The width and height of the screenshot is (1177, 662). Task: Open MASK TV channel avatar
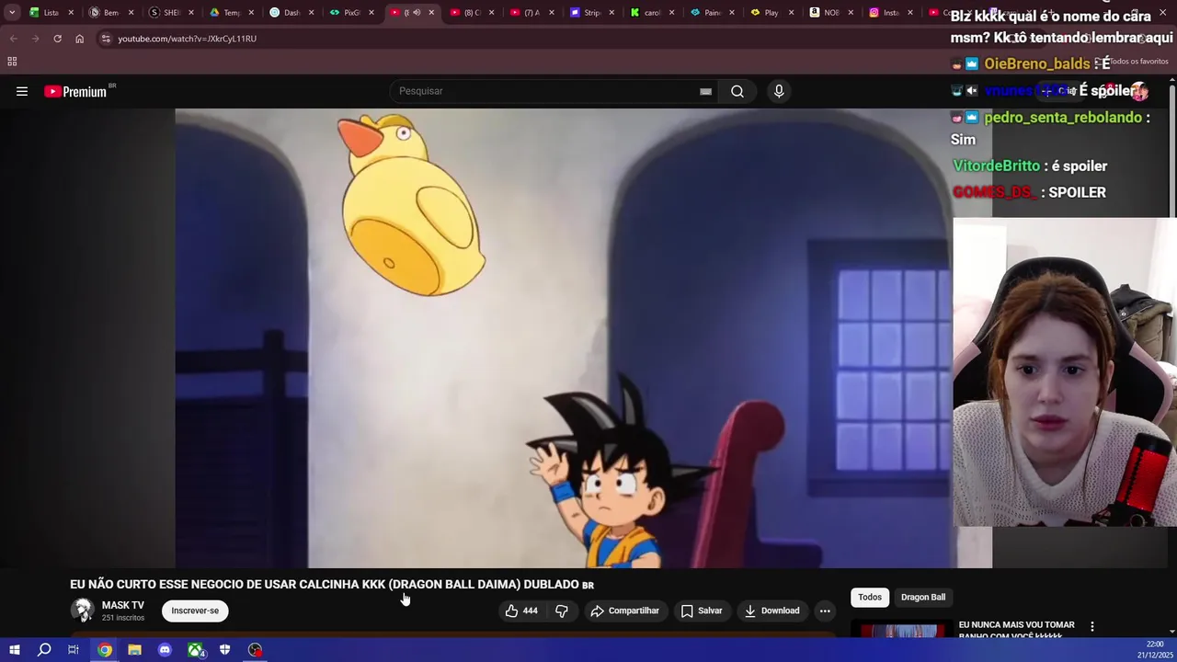[83, 611]
